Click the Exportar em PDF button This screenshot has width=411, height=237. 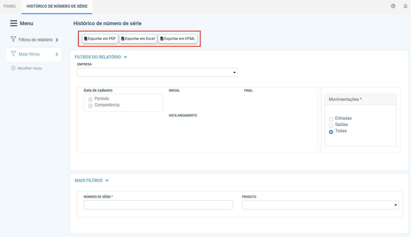[100, 39]
